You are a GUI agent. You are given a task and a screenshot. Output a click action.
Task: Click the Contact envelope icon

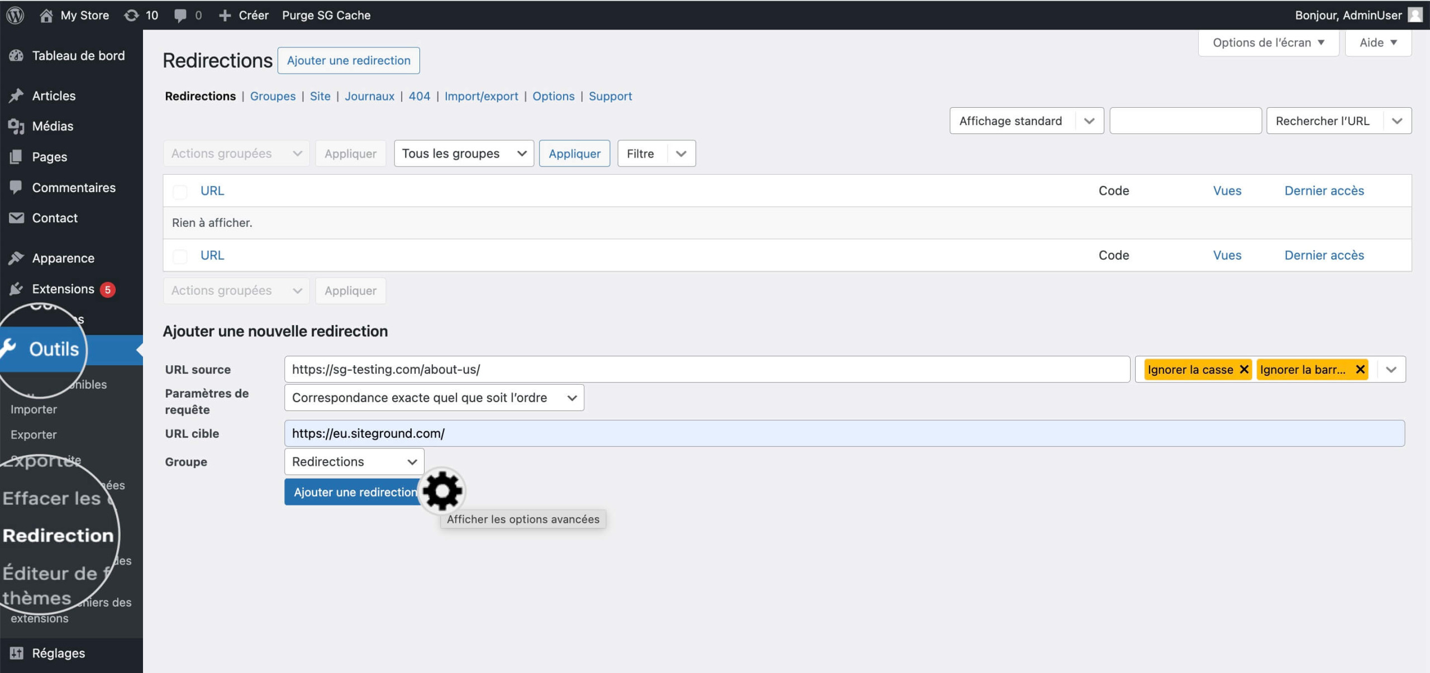tap(16, 218)
